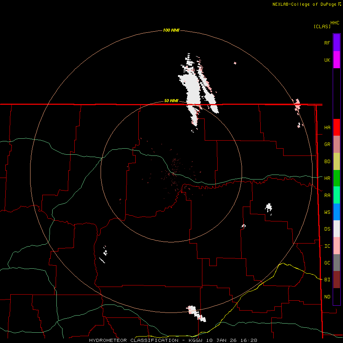Viewport: 343px width, 343px height.
Task: Click the purple RF color swatch in legend
Action: 337,43
